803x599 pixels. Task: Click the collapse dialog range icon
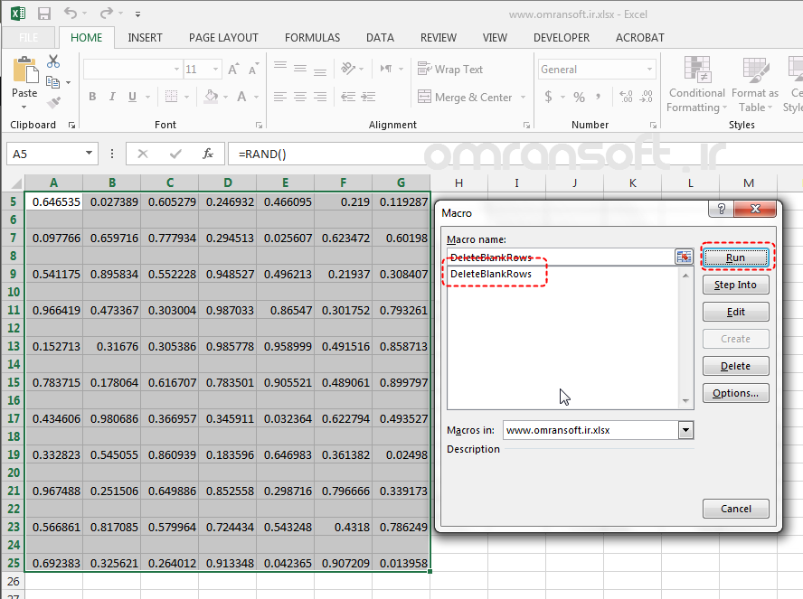[x=684, y=257]
